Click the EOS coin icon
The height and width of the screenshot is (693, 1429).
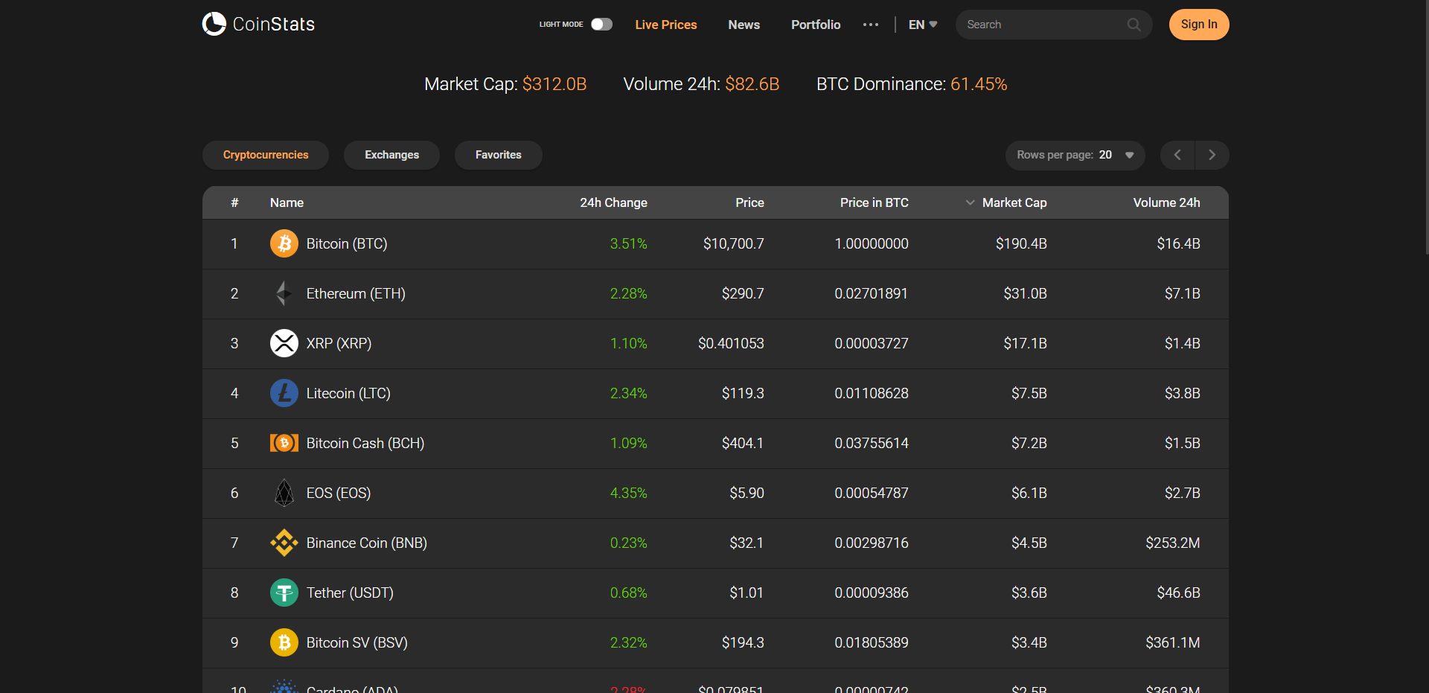coord(284,493)
